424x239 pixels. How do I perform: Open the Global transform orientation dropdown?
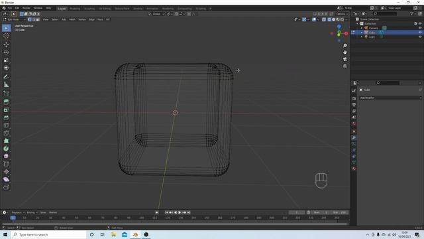coord(156,14)
